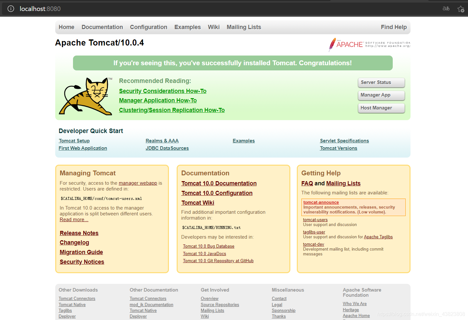Open Who We Are footer link
The image size is (468, 320).
click(x=355, y=304)
